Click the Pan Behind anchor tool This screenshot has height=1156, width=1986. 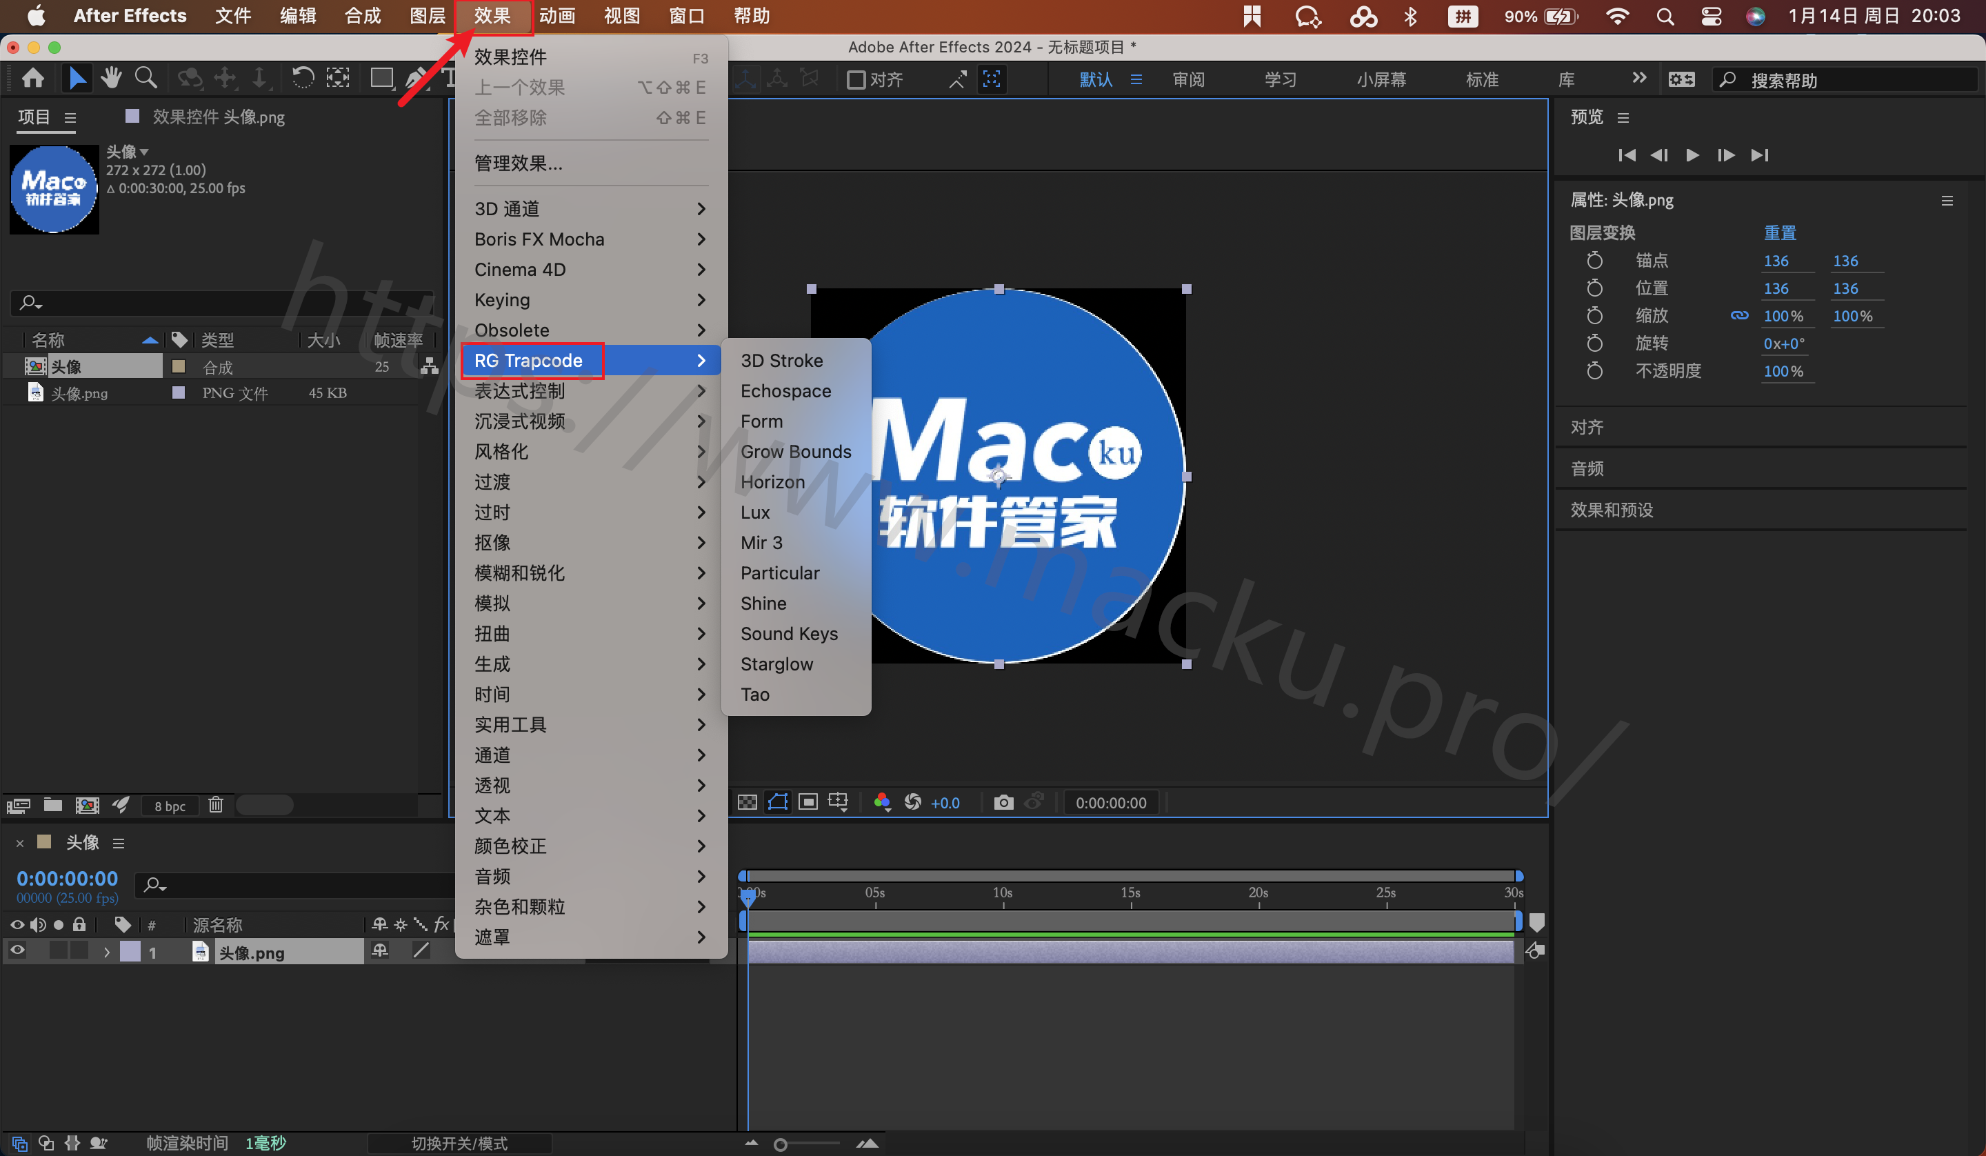pos(338,78)
